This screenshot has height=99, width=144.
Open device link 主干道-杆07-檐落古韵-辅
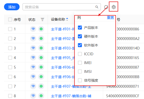coord(71,96)
